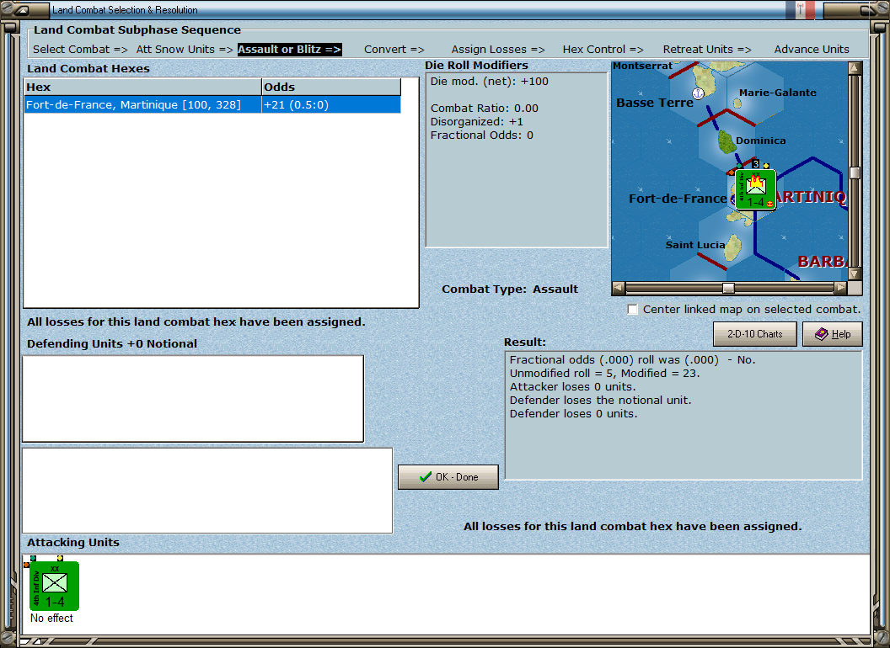Viewport: 890px width, 648px height.
Task: Click the French flag icon in the title bar
Action: tap(801, 9)
